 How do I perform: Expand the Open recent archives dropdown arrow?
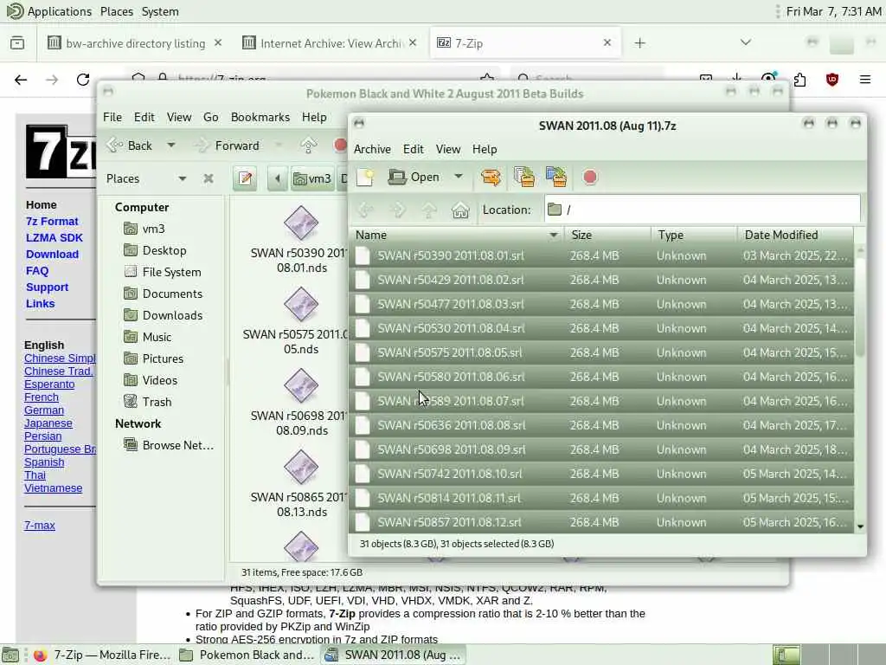pos(459,177)
